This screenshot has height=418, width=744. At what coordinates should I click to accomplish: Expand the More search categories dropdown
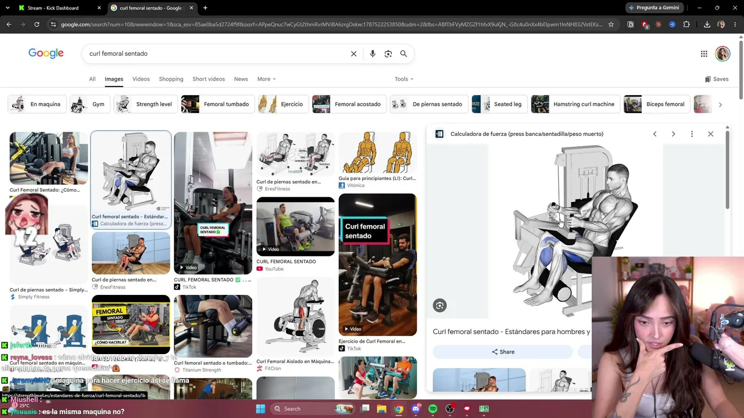click(266, 79)
